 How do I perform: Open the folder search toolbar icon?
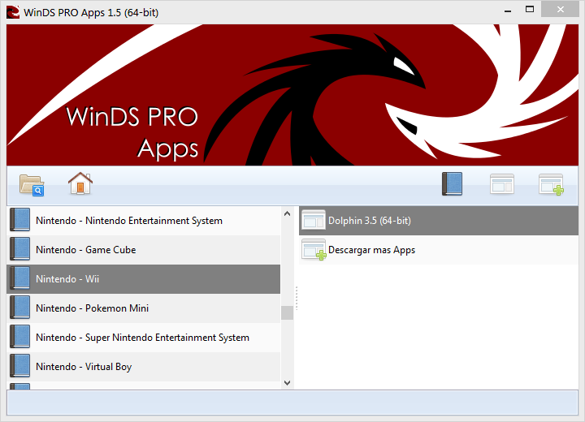tap(32, 185)
